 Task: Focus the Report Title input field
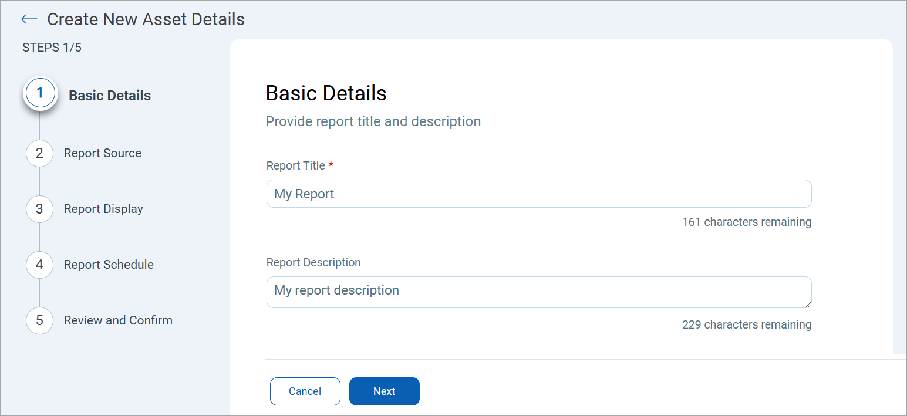coord(539,194)
